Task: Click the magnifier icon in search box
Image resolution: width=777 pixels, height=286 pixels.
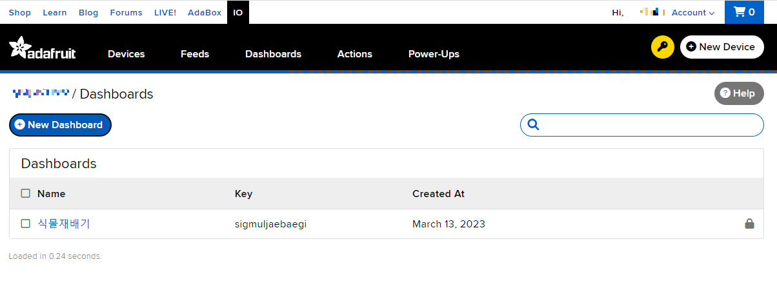Action: (x=533, y=124)
